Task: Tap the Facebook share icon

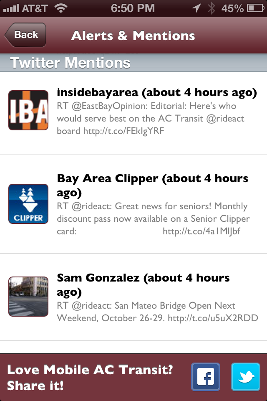Action: click(206, 377)
